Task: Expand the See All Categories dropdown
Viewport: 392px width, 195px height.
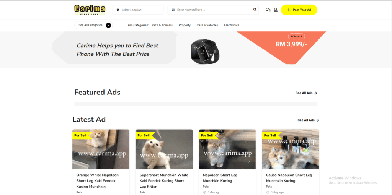Action: pyautogui.click(x=93, y=25)
